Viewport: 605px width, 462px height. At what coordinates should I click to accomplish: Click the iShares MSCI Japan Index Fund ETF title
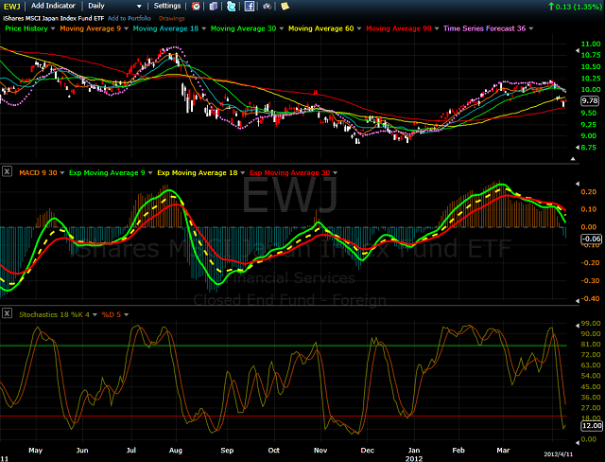tap(53, 18)
